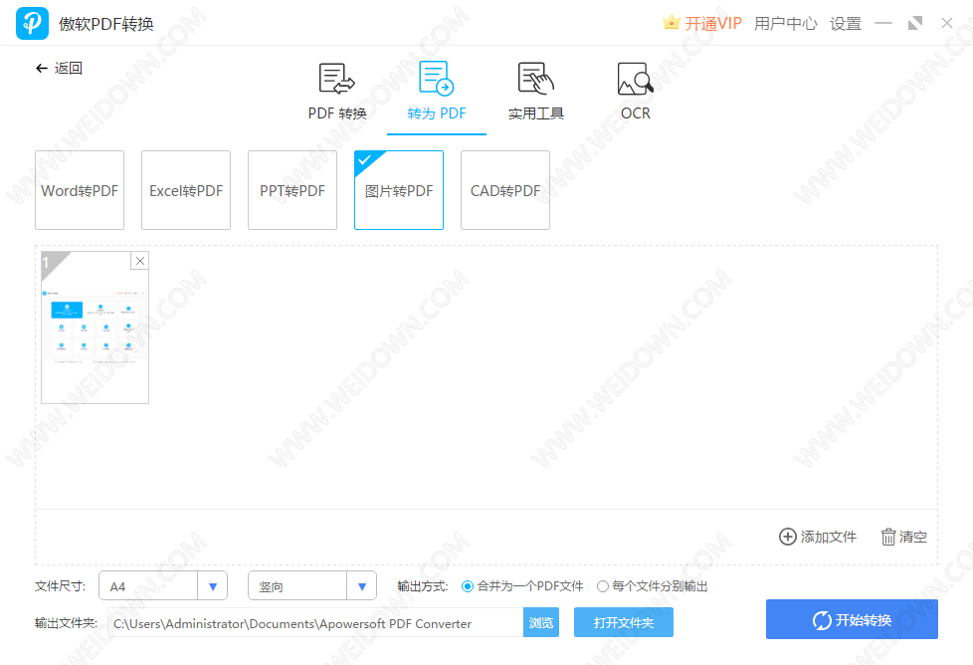Image resolution: width=973 pixels, height=665 pixels.
Task: Click 浏览 to browse output folder
Action: (x=541, y=622)
